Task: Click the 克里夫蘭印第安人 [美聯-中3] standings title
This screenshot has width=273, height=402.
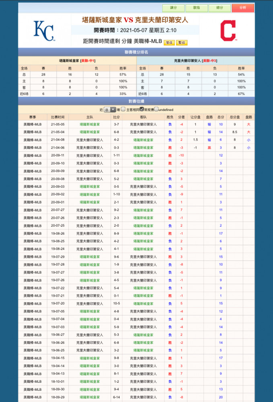Action: (x=195, y=61)
